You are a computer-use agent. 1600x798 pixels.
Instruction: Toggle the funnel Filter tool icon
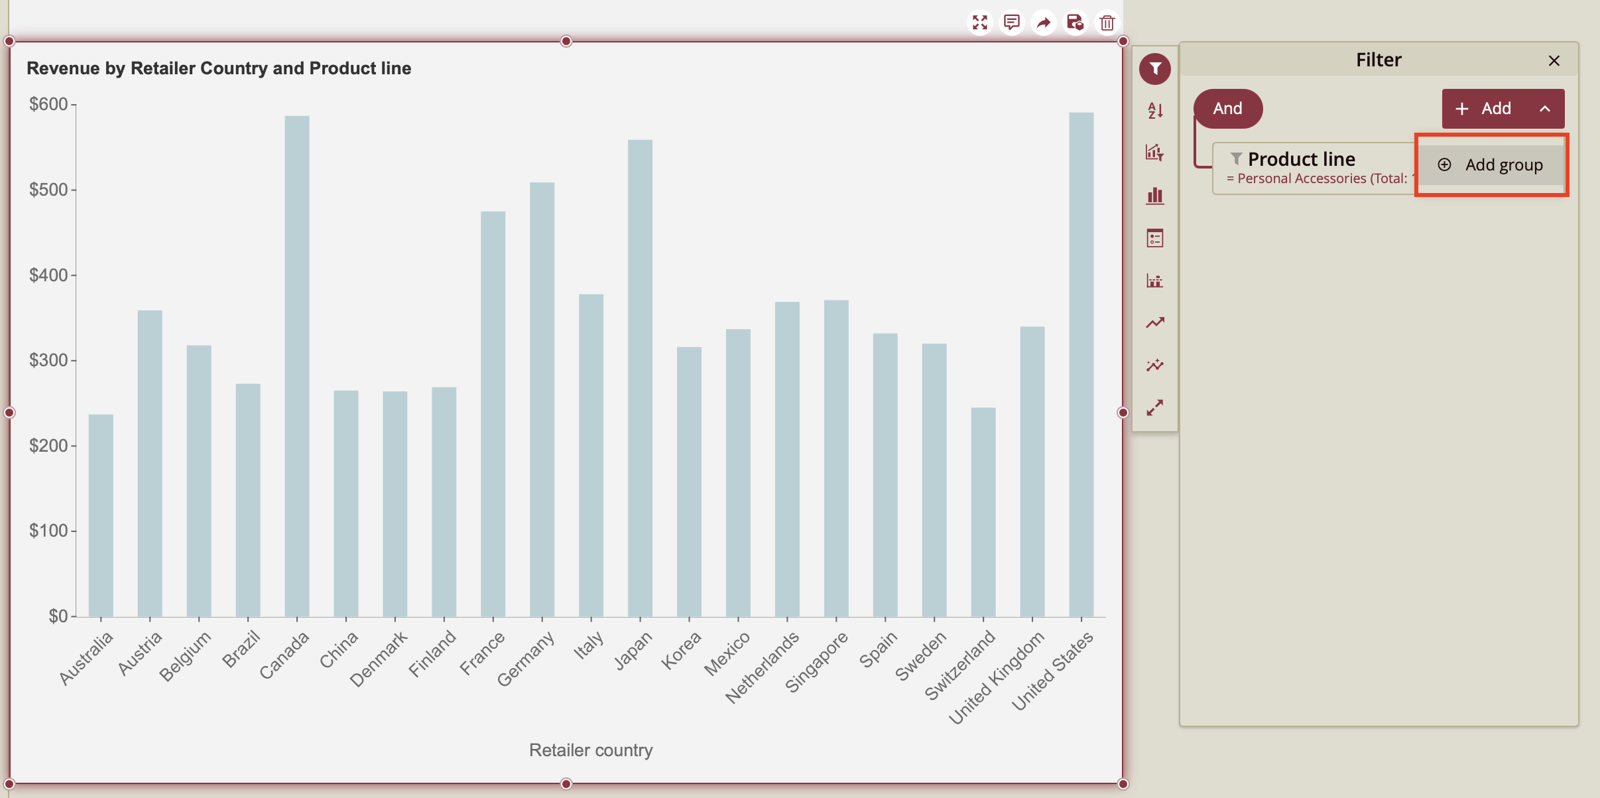tap(1155, 68)
